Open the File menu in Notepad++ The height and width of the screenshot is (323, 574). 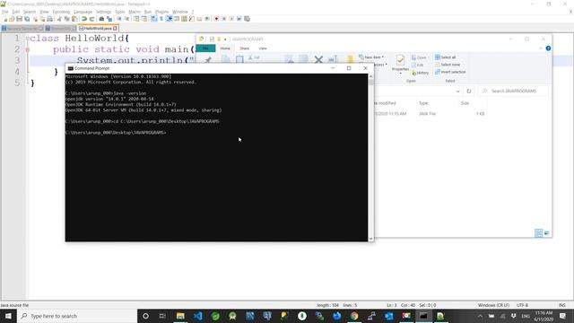point(5,12)
